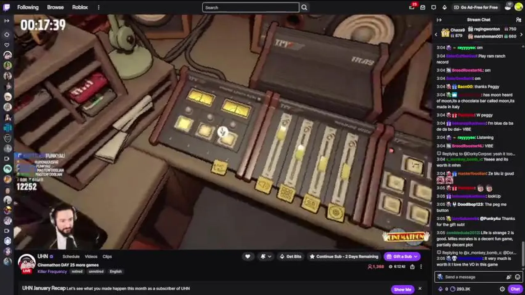
Task: Open the messages mail icon
Action: 423,7
